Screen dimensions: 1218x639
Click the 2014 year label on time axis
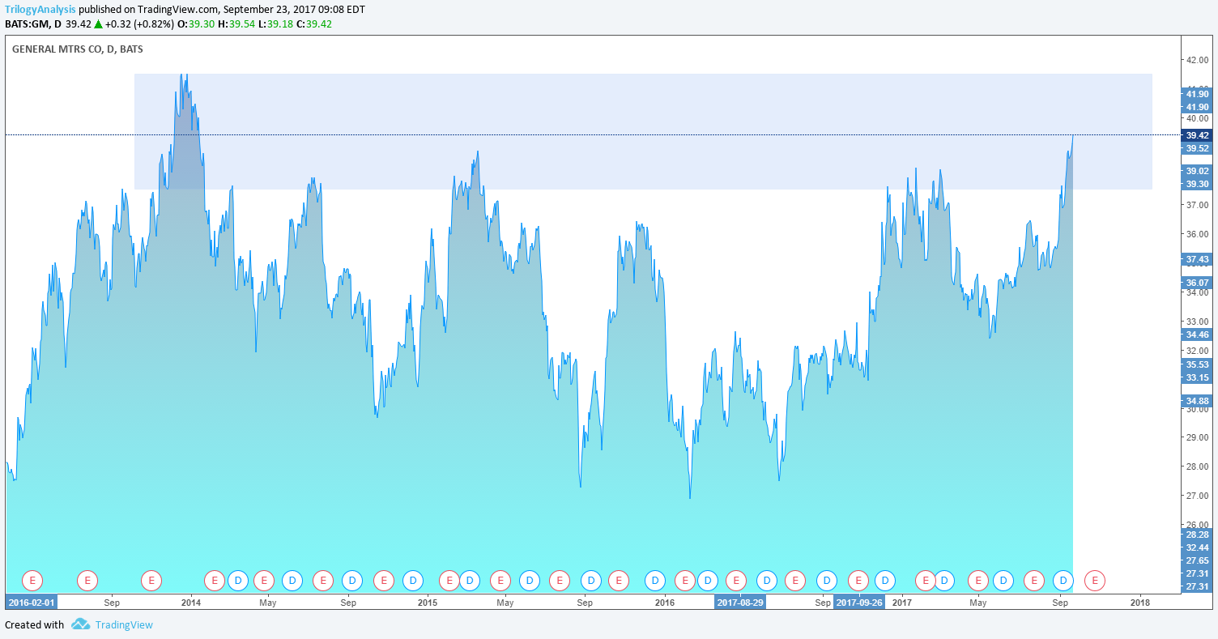pyautogui.click(x=191, y=603)
